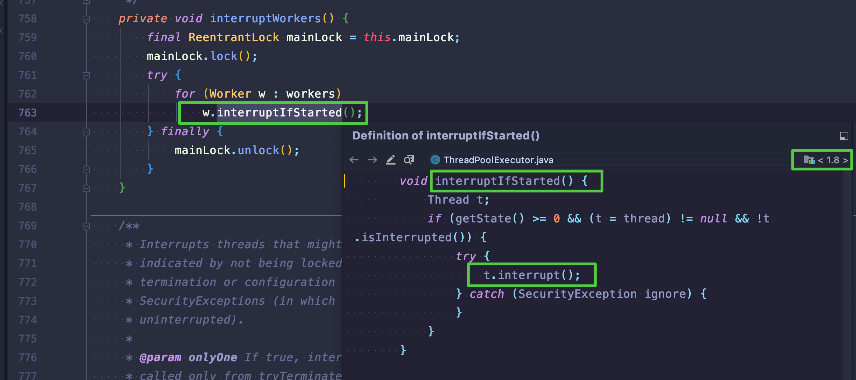Collapse the interruptWorkers method at line 758

[86, 19]
